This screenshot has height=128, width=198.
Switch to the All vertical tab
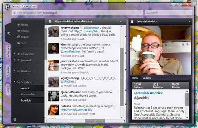click(x=9, y=33)
